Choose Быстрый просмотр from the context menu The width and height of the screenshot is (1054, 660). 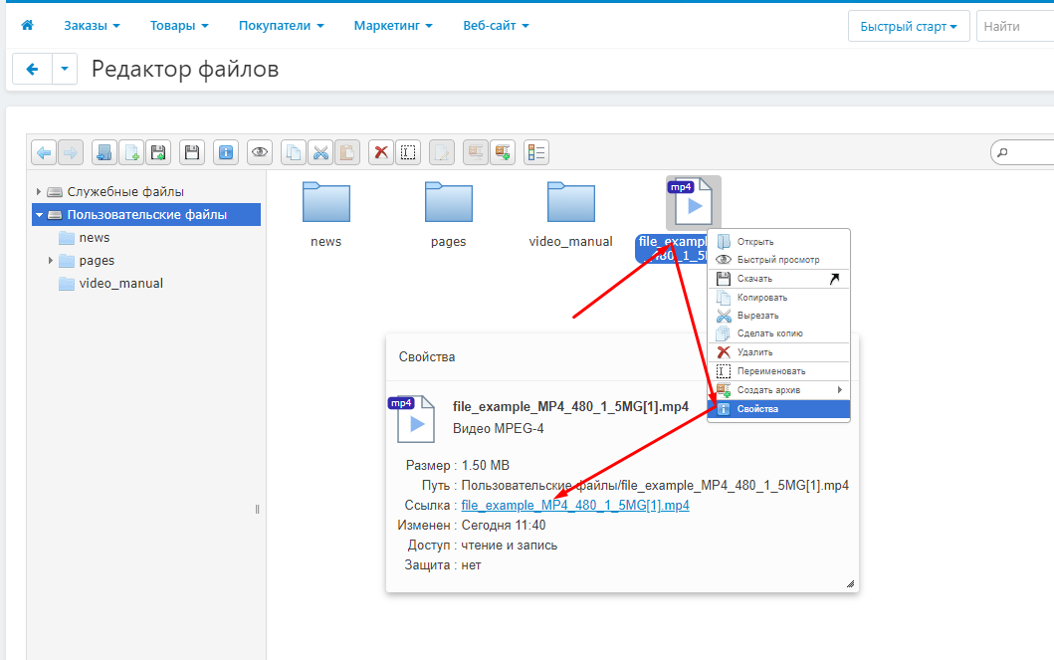(x=779, y=260)
